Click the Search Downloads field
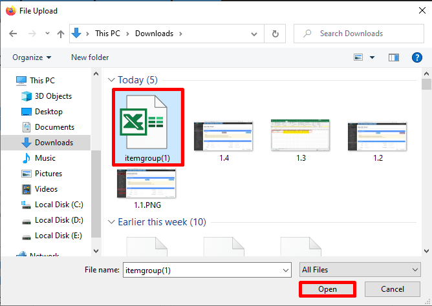432x306 pixels. (359, 34)
